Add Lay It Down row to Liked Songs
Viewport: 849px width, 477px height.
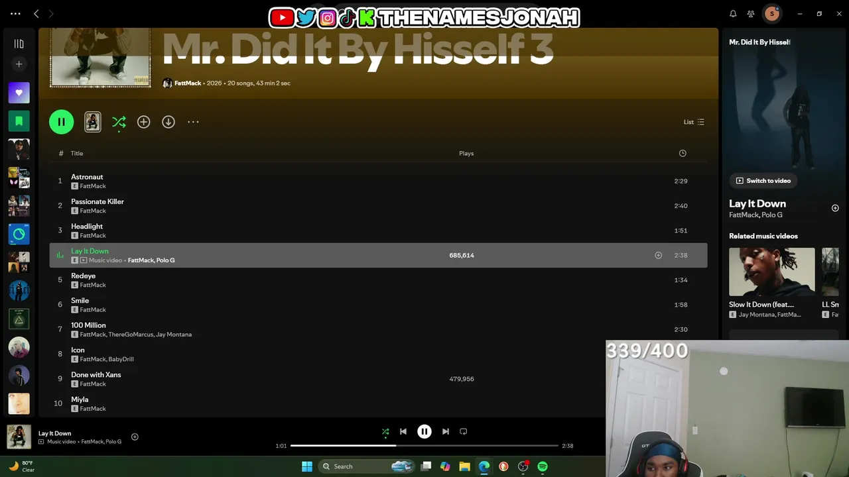tap(658, 255)
